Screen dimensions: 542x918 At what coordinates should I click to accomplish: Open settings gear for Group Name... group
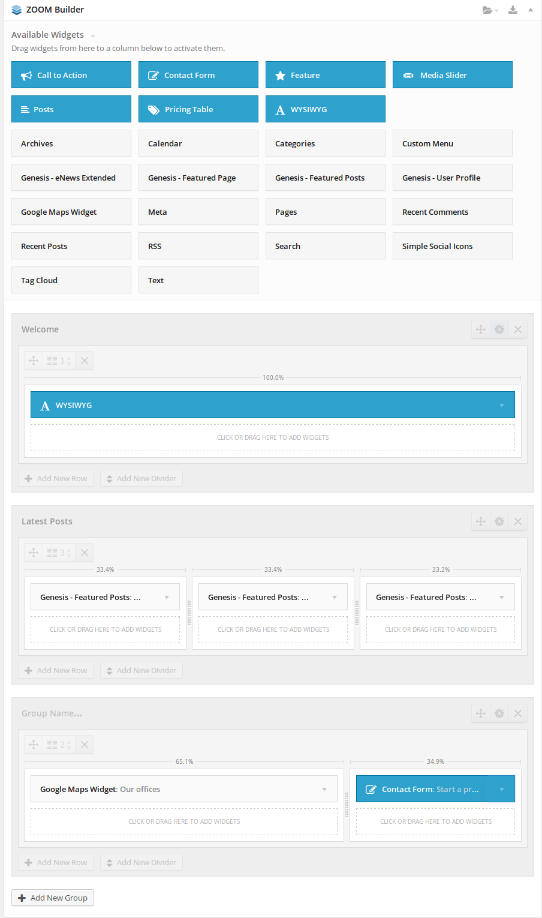pyautogui.click(x=499, y=713)
